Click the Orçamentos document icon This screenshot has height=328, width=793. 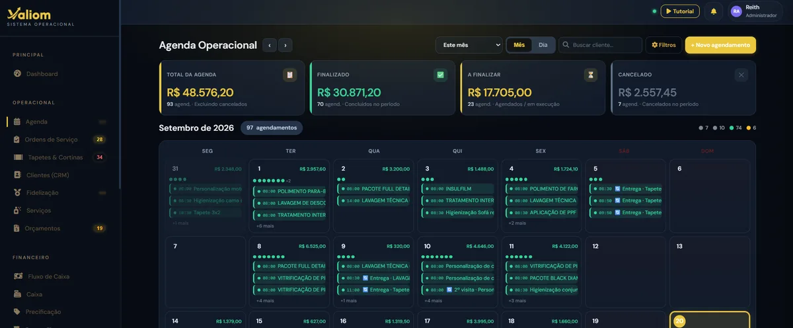[17, 228]
